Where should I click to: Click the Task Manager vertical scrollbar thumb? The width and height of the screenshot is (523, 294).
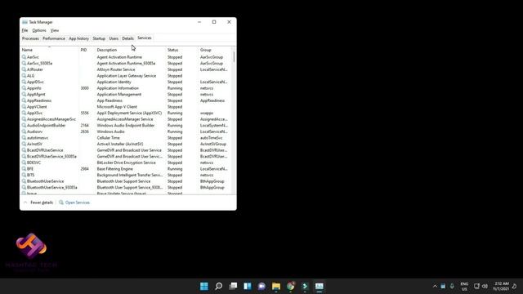(235, 56)
